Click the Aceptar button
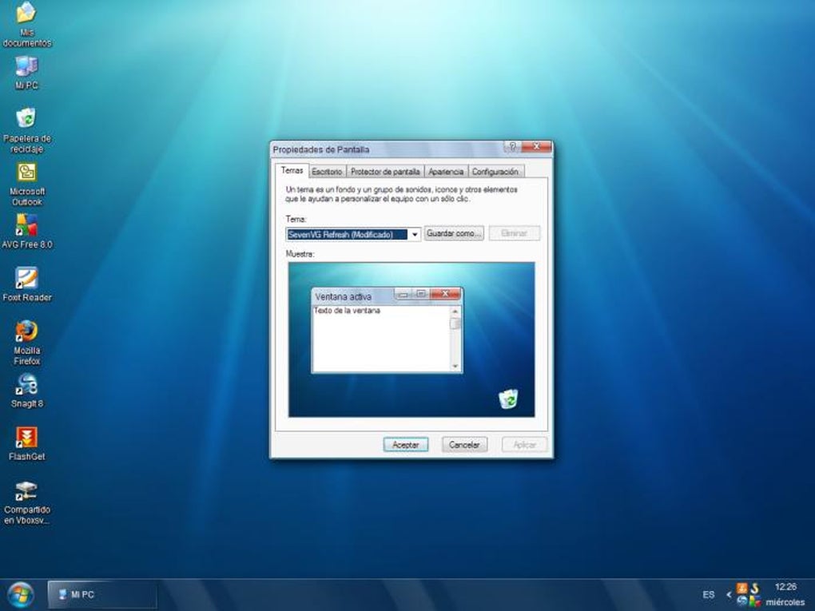815x611 pixels. pos(405,445)
